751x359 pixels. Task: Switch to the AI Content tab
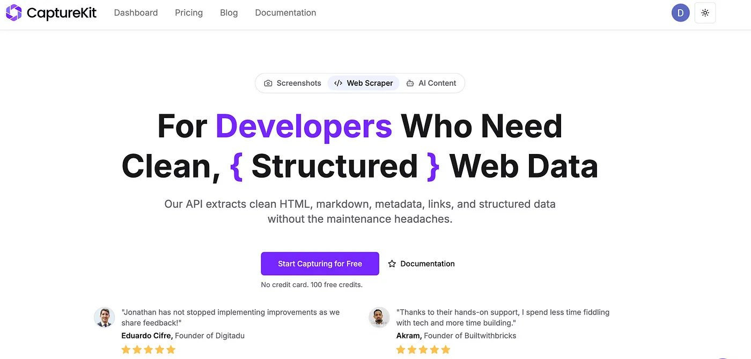coord(431,83)
